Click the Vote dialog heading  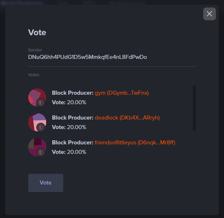click(x=37, y=32)
